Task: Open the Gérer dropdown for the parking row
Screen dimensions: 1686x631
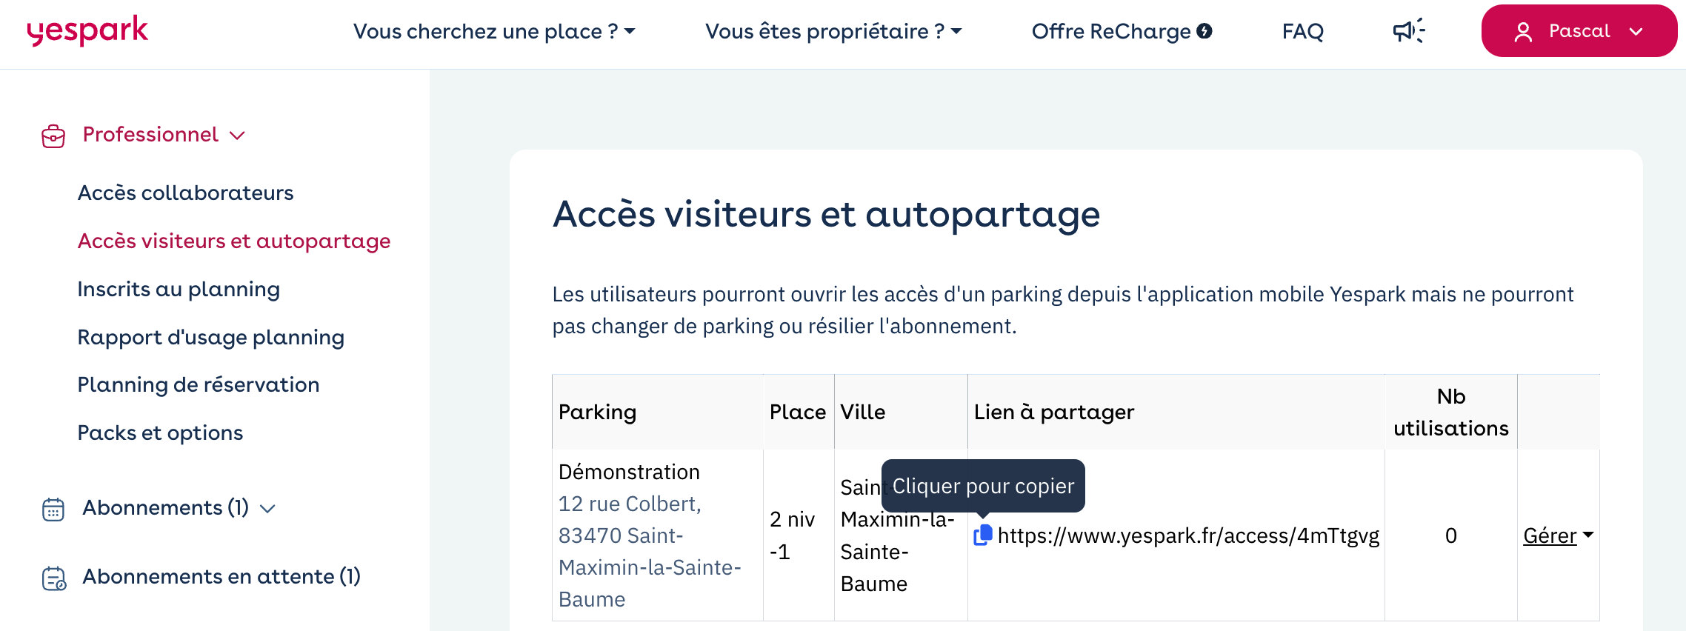Action: coord(1558,535)
